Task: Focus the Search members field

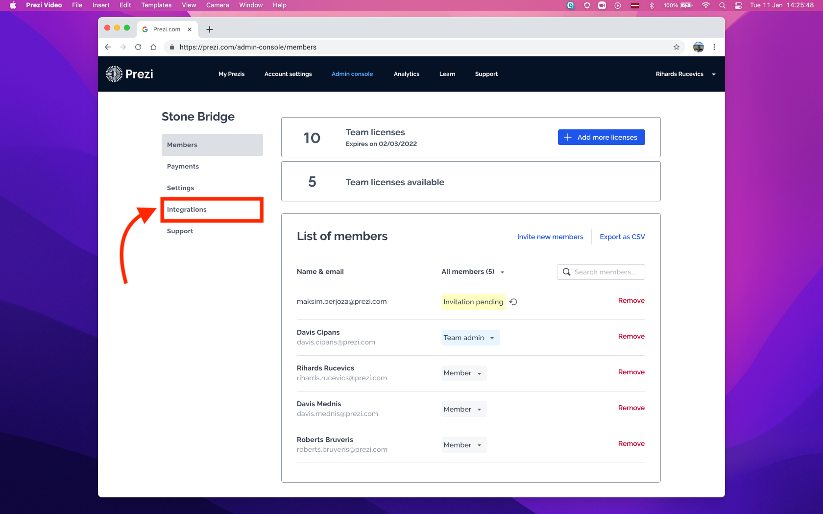Action: point(605,272)
